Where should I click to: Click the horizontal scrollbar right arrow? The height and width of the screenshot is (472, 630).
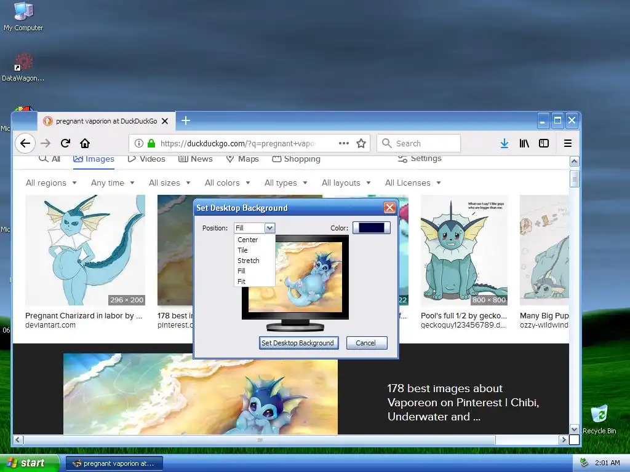click(x=564, y=440)
